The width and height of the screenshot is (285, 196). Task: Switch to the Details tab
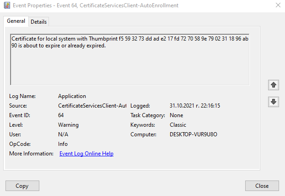coord(39,22)
